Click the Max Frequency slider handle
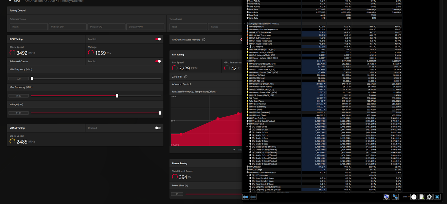Viewport: 447px width, 204px height. [117, 96]
